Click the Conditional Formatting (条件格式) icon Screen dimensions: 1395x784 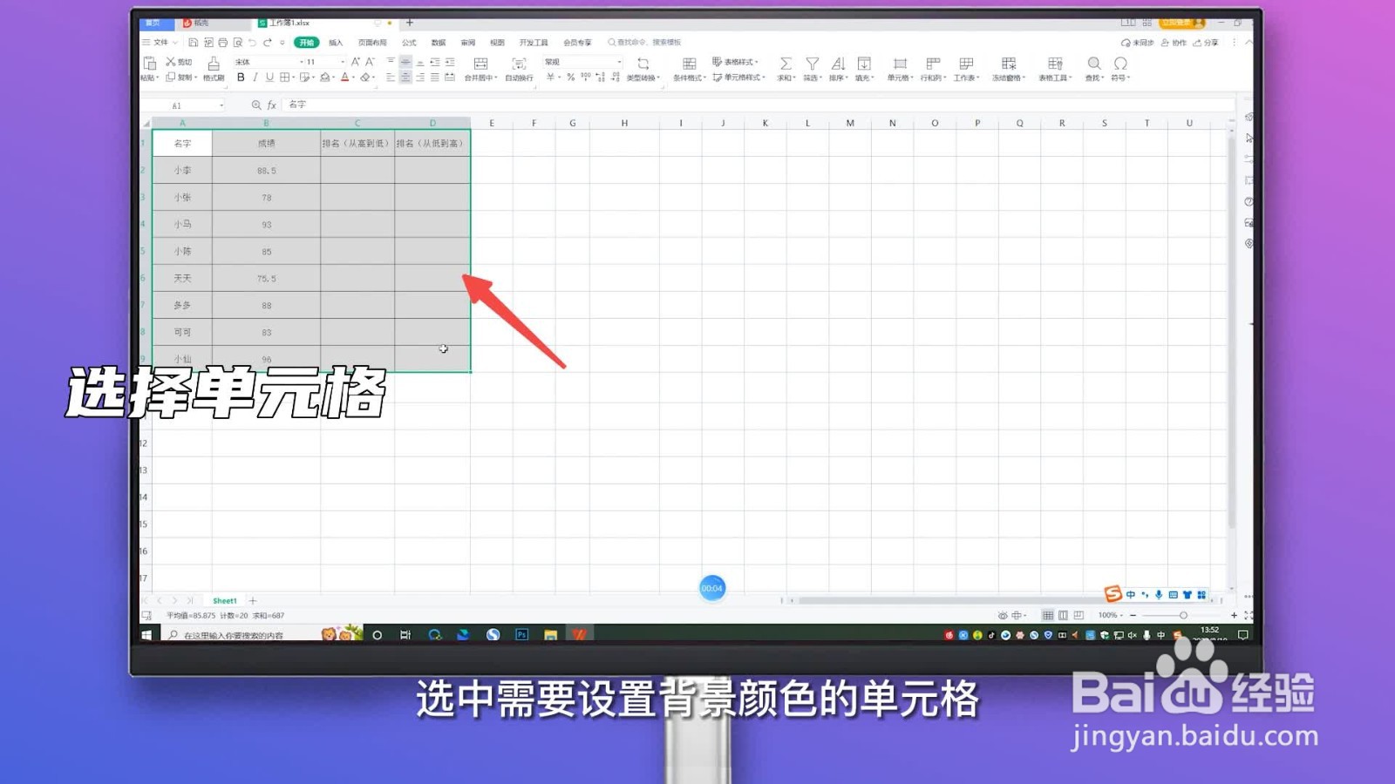point(689,64)
